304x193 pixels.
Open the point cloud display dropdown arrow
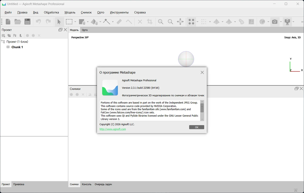click(x=210, y=22)
